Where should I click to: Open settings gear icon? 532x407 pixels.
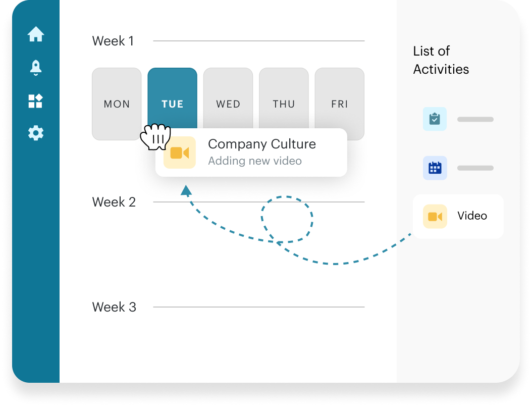[x=36, y=133]
